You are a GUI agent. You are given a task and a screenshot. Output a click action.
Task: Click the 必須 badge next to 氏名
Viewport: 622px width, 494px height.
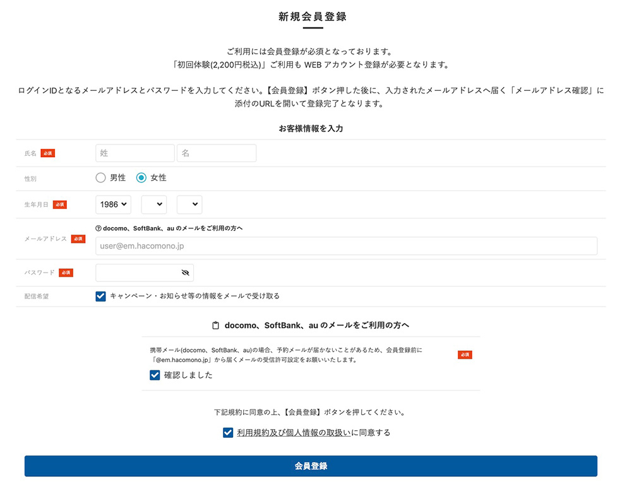pyautogui.click(x=48, y=153)
